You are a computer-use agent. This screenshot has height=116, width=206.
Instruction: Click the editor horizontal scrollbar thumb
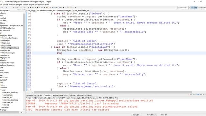(x=113, y=92)
